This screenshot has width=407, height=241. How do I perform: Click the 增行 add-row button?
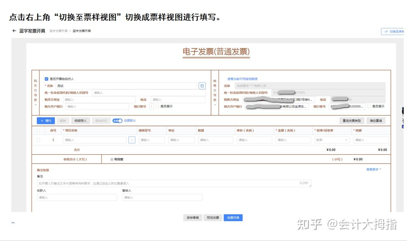pyautogui.click(x=46, y=121)
